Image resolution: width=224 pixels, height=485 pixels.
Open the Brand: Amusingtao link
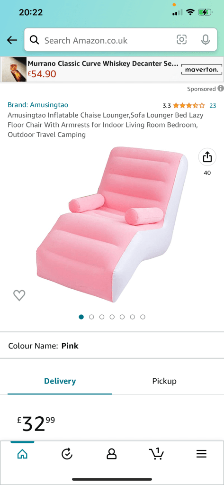(x=38, y=105)
